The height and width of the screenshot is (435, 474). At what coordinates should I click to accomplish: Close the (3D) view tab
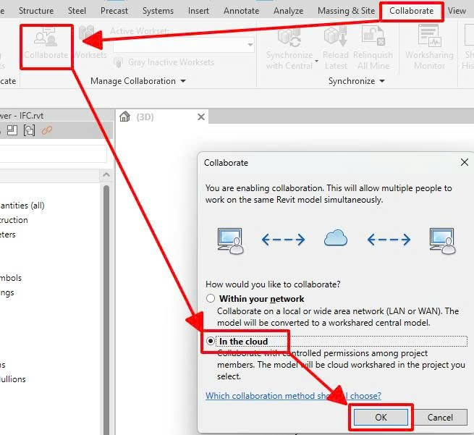coord(201,117)
